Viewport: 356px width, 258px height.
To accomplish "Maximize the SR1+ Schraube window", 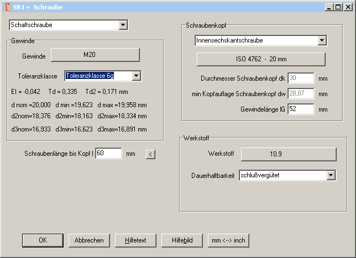I will (338, 7).
